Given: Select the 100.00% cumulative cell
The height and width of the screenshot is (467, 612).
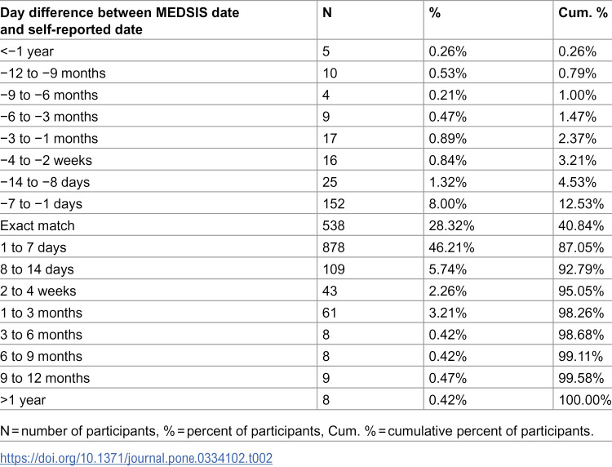Looking at the screenshot, I should (585, 400).
